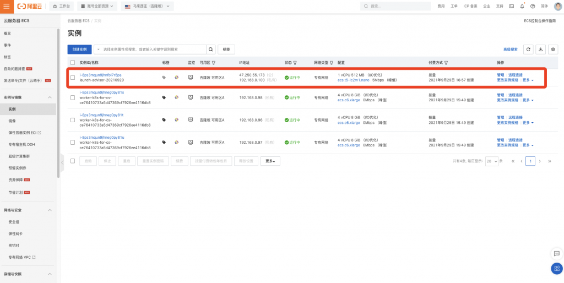564x283 pixels.
Task: Open 安全组 in the sidebar
Action: 14,222
